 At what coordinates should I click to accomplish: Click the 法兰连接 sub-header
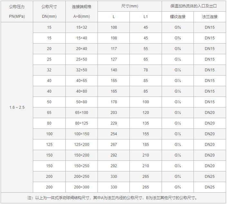[x=210, y=17]
